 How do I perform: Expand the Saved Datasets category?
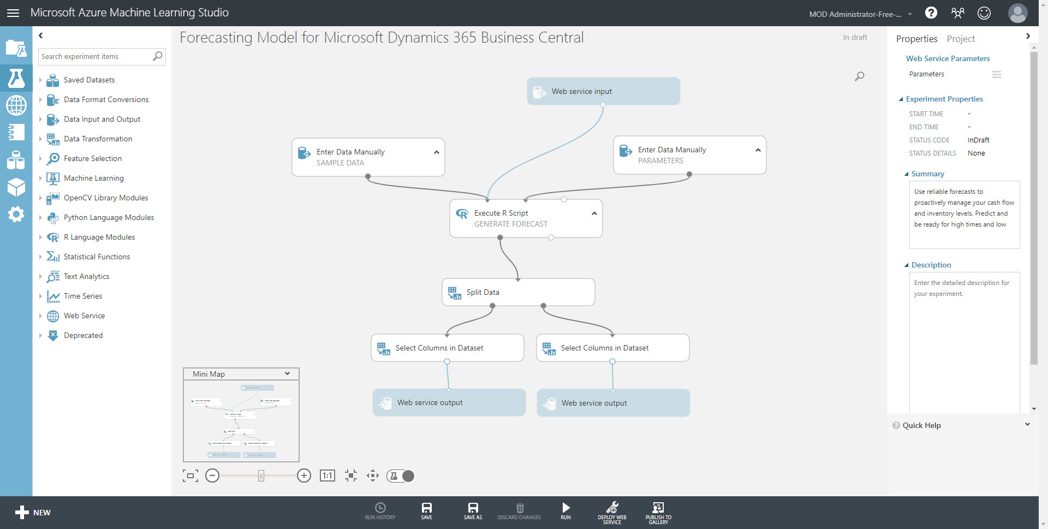pyautogui.click(x=40, y=80)
